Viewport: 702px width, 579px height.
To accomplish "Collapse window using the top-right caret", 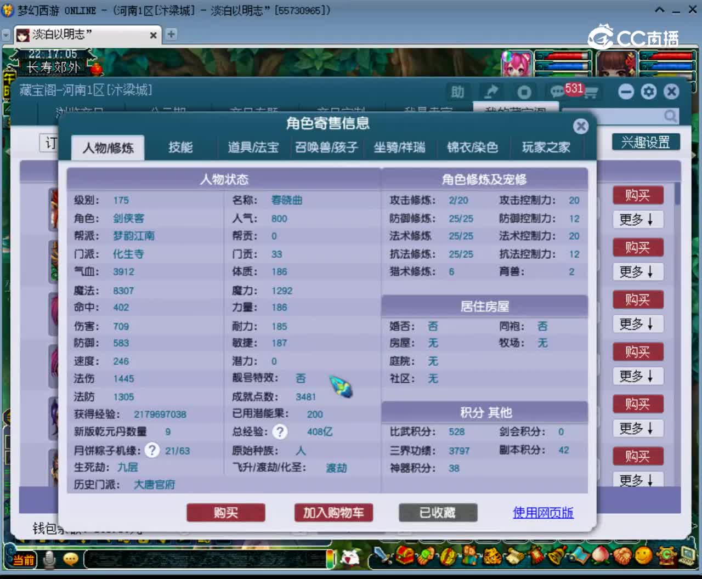I will click(659, 10).
